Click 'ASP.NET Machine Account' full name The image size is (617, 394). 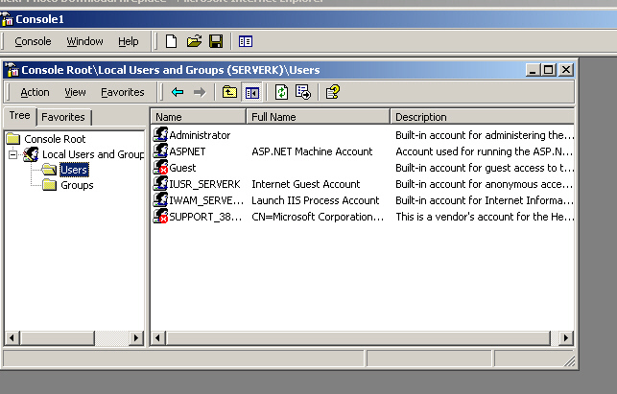[312, 151]
